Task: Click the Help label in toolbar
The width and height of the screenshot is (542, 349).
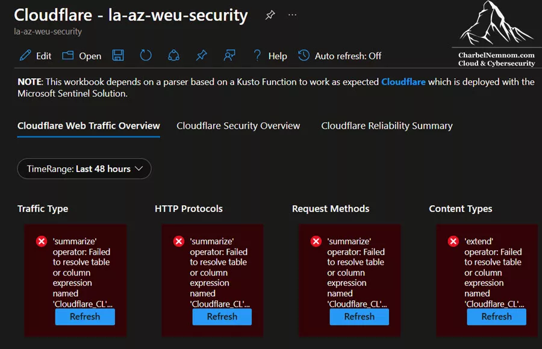Action: click(x=278, y=56)
